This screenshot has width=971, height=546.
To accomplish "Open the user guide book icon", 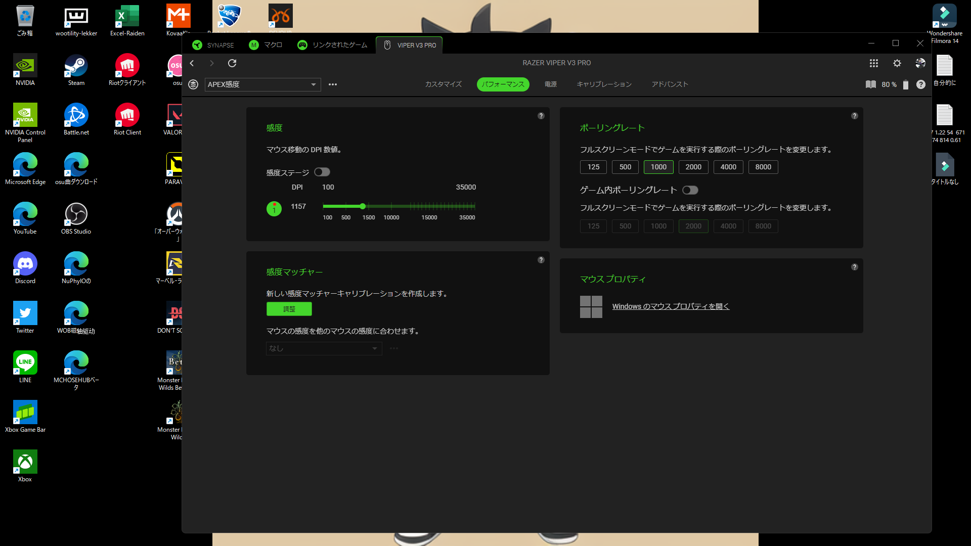I will (871, 84).
